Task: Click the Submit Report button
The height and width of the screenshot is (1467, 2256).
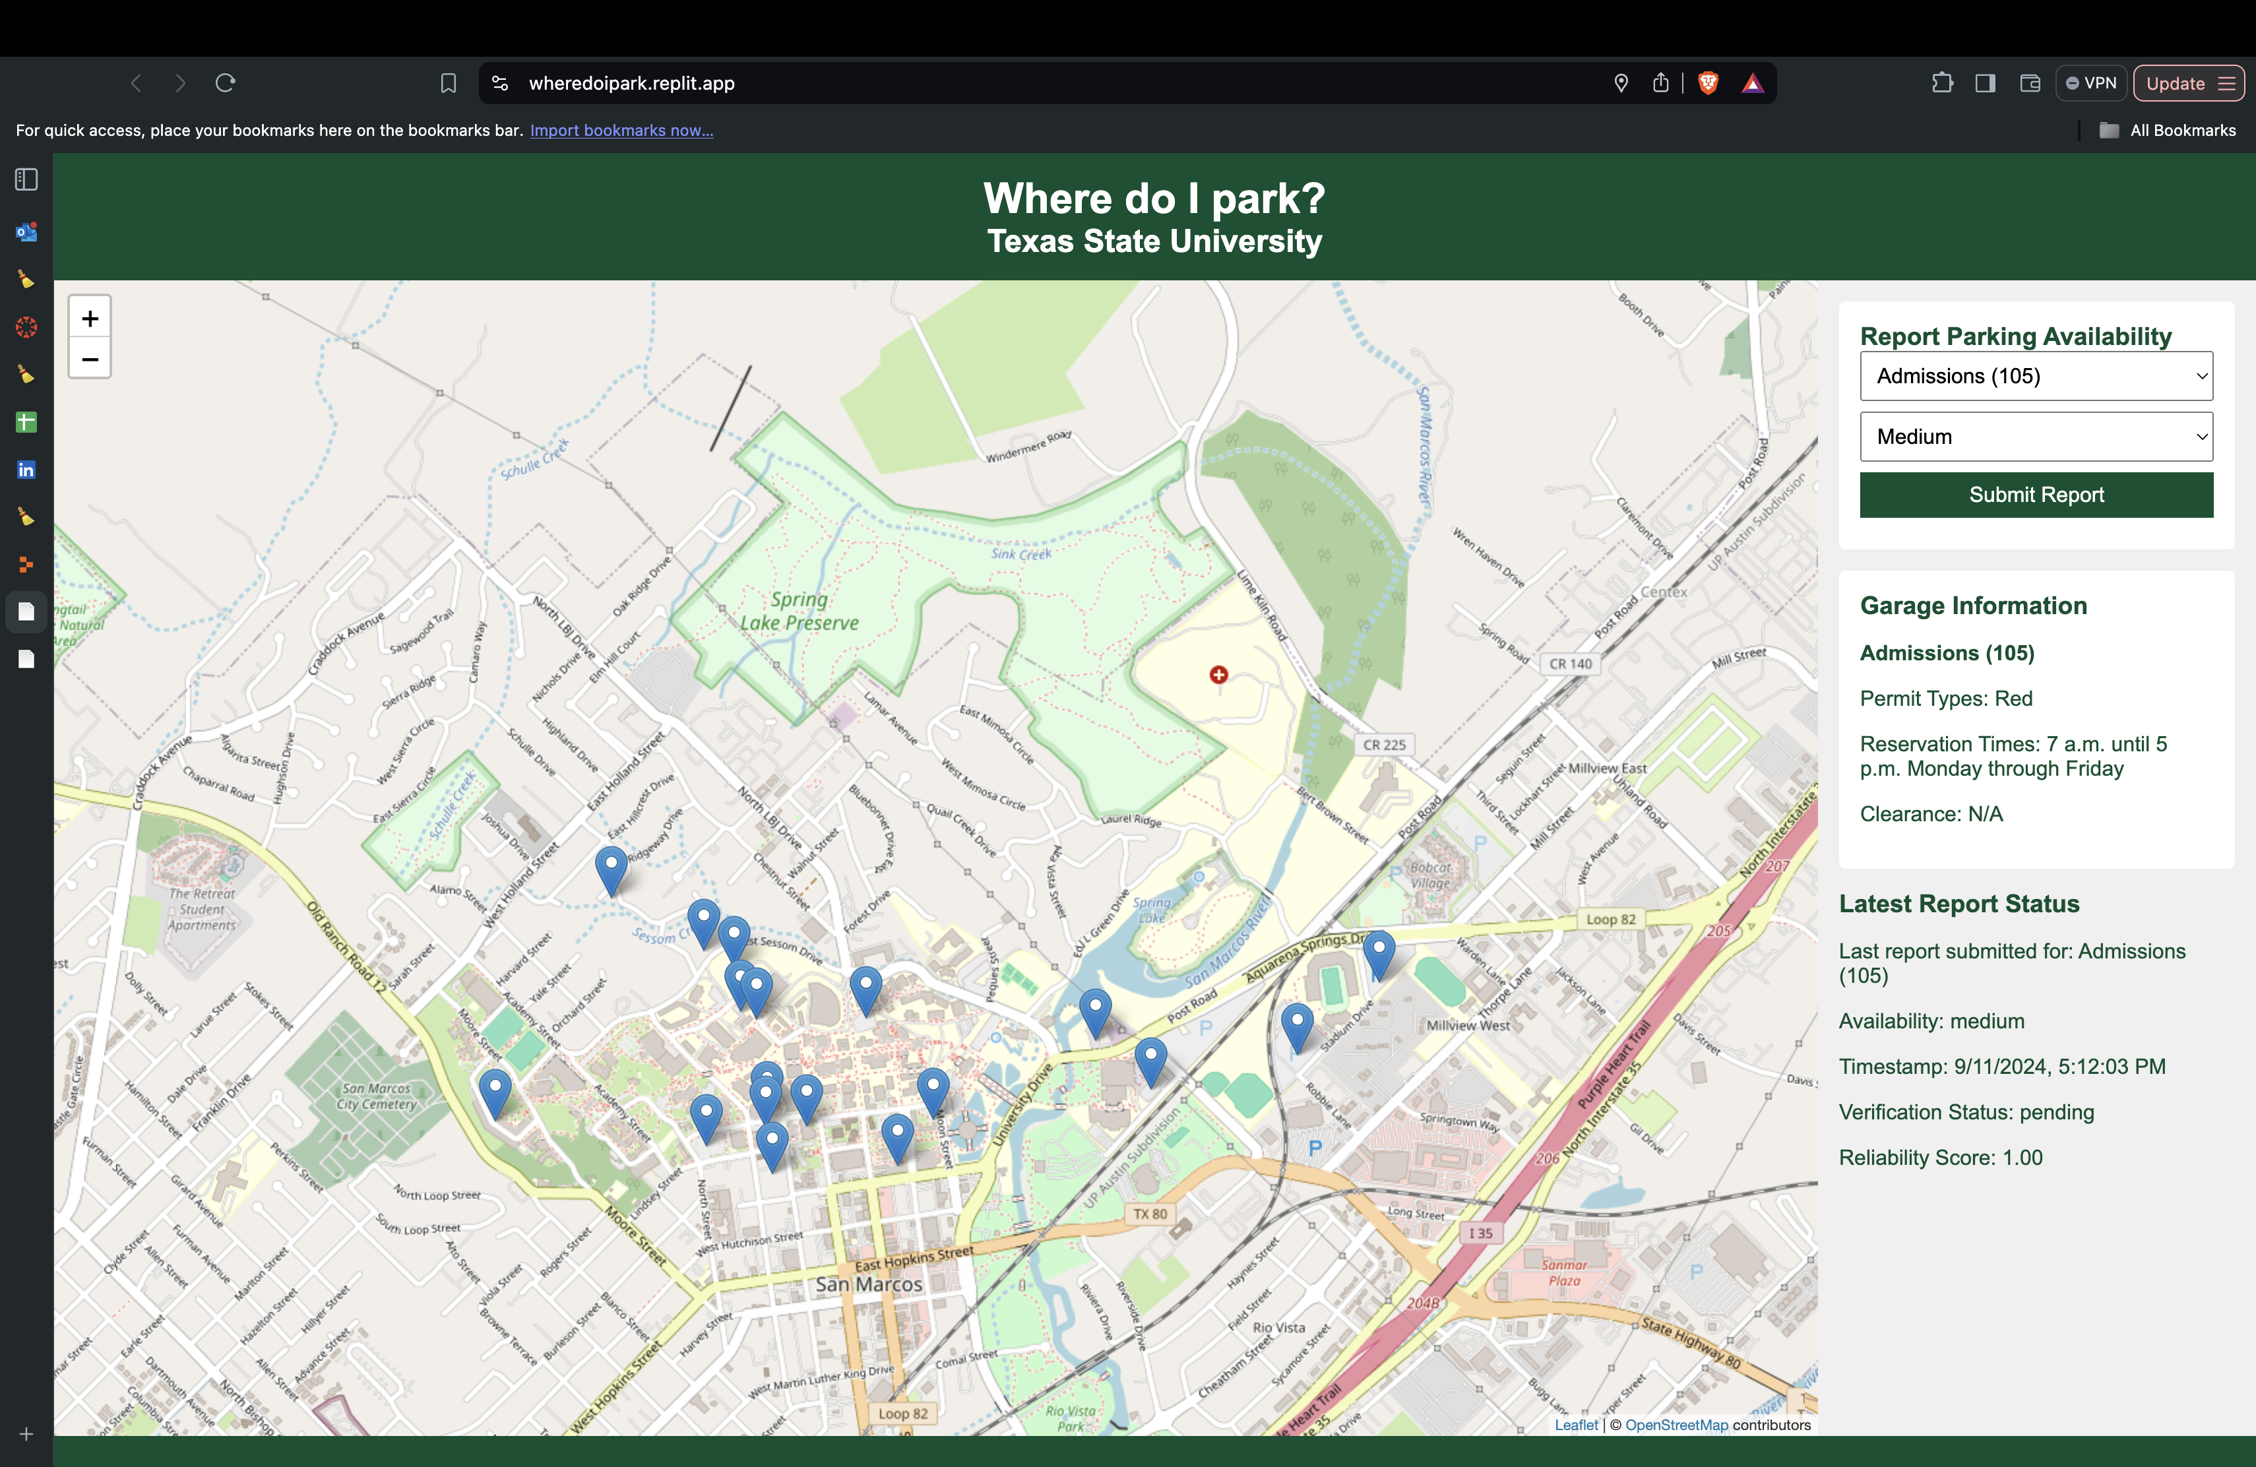Action: 2035,495
